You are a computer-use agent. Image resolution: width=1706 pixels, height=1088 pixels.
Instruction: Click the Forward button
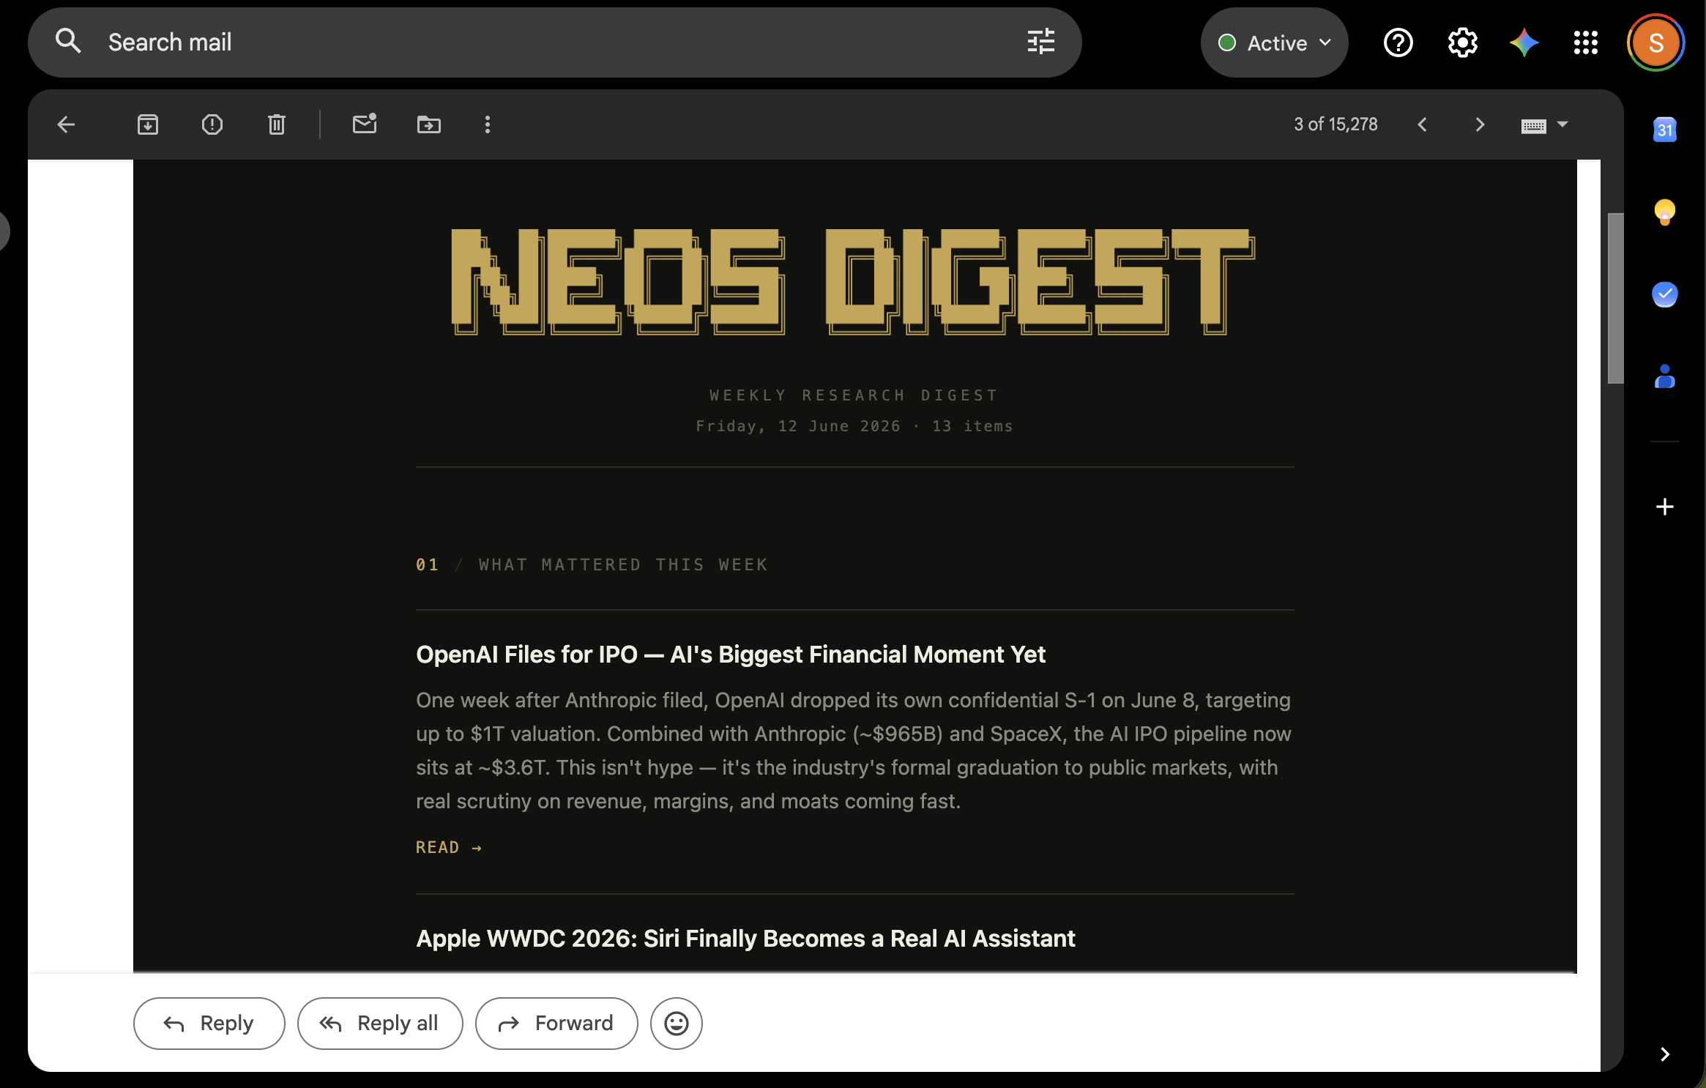(556, 1024)
